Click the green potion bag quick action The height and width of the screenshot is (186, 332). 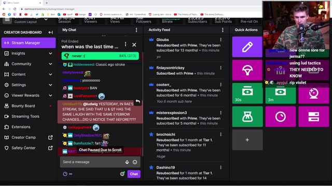(x=247, y=117)
